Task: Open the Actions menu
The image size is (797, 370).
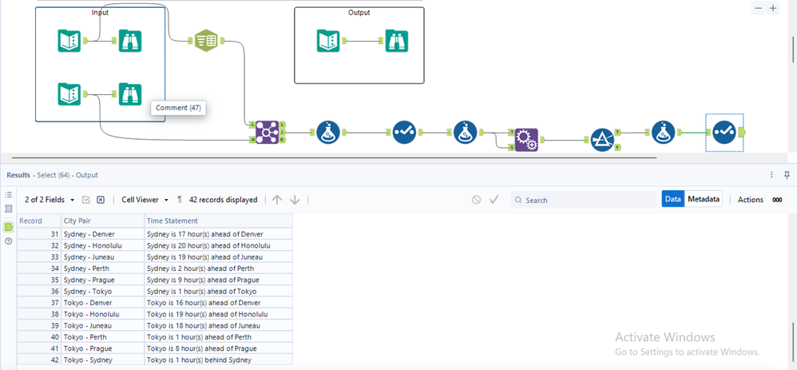Action: (x=751, y=200)
